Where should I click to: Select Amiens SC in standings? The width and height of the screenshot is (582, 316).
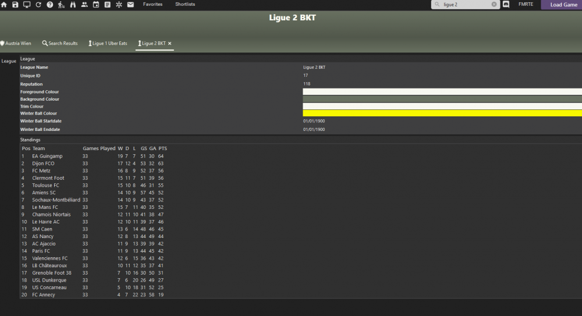click(x=44, y=193)
